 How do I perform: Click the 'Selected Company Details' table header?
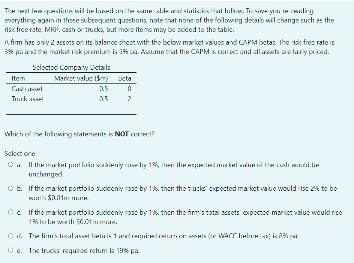[71, 67]
